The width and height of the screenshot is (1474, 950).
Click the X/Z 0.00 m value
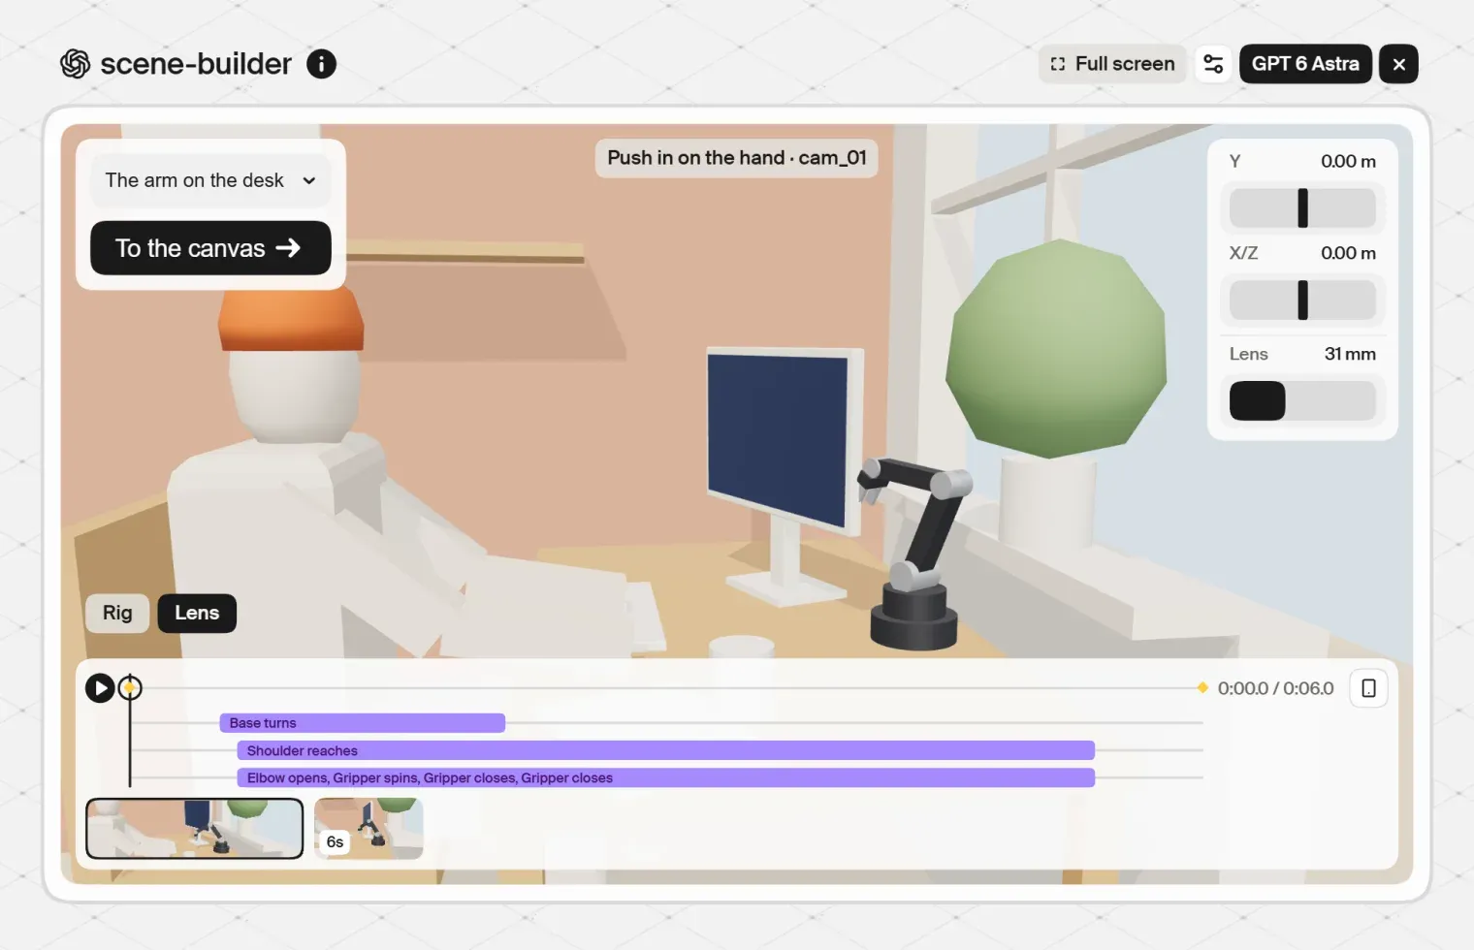coord(1348,253)
